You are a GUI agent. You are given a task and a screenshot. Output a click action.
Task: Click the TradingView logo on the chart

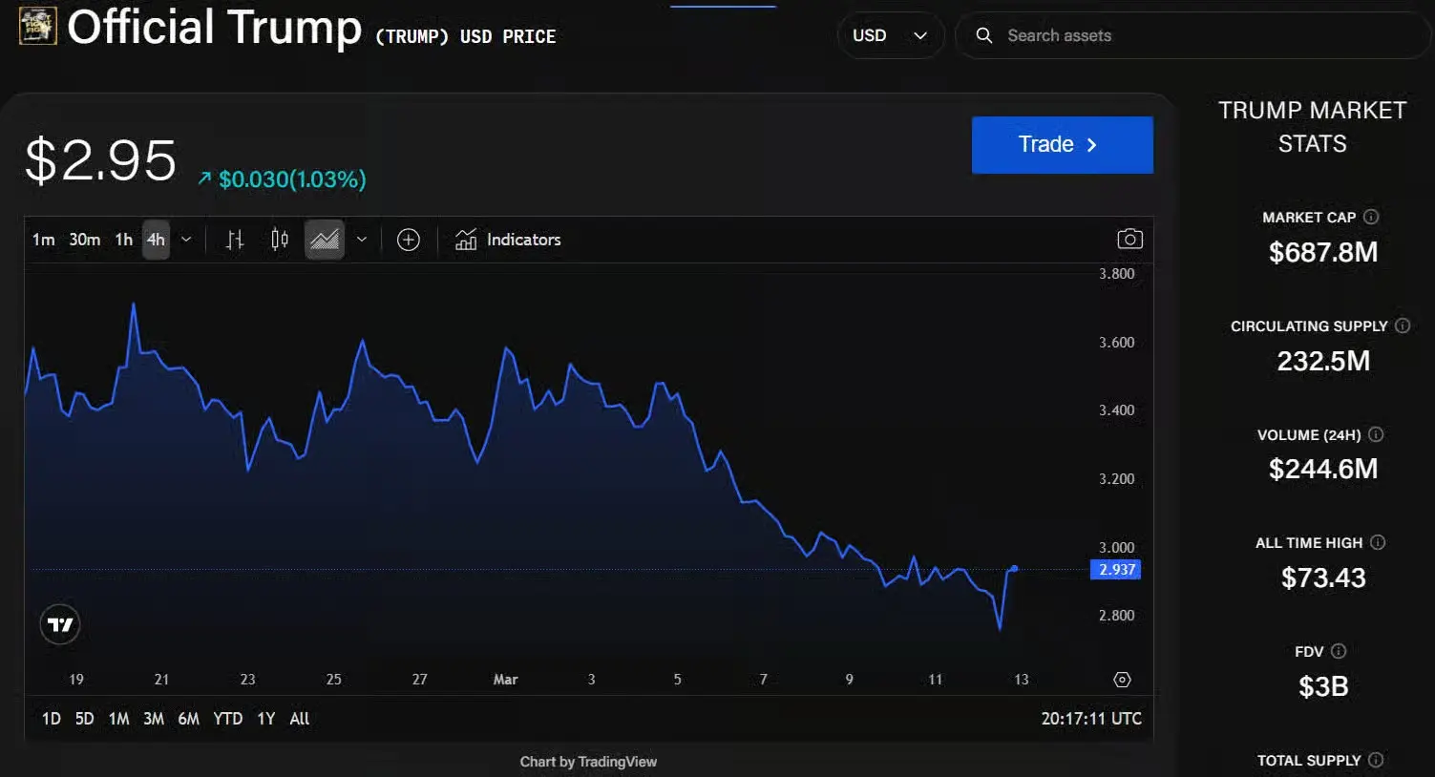pos(60,625)
